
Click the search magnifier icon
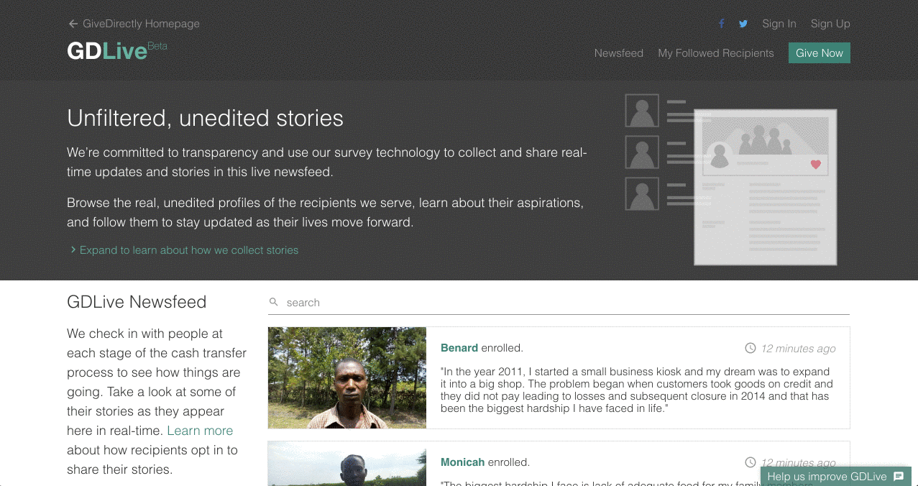[274, 302]
